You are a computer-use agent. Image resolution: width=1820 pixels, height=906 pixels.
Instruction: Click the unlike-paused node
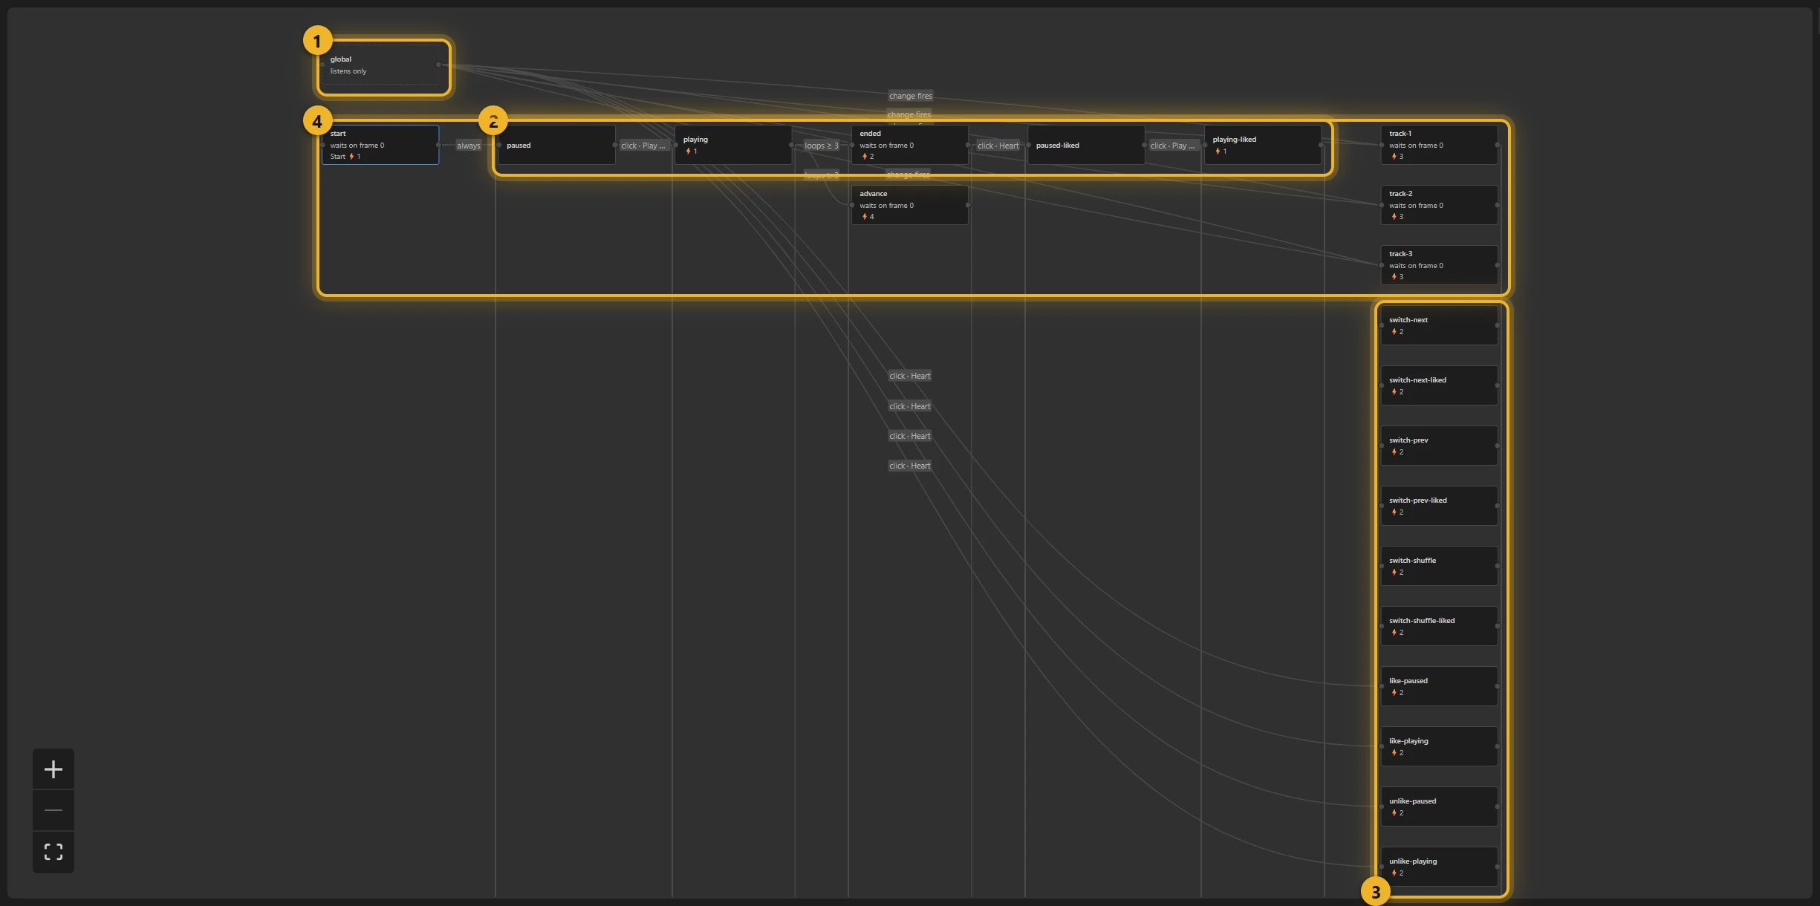(x=1440, y=806)
